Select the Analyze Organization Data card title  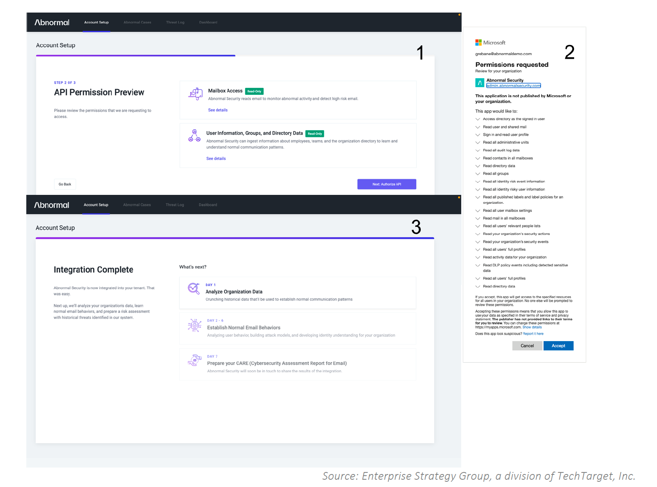pos(234,292)
